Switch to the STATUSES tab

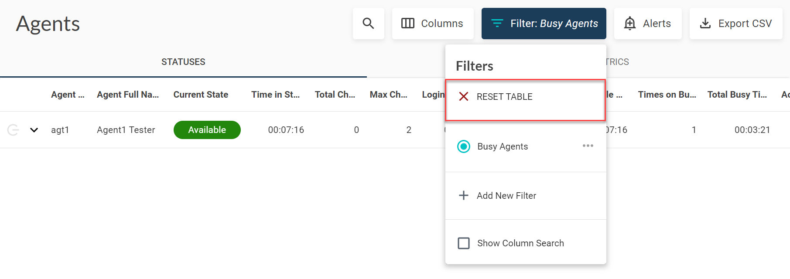point(183,62)
